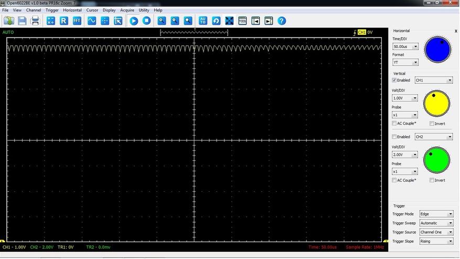460x259 pixels.
Task: Open the FFT spectrum tool
Action: coord(77,21)
